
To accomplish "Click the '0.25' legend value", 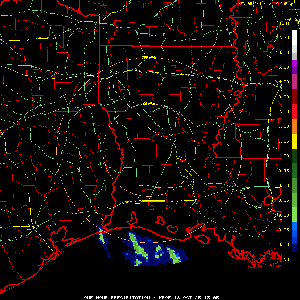I will (284, 200).
